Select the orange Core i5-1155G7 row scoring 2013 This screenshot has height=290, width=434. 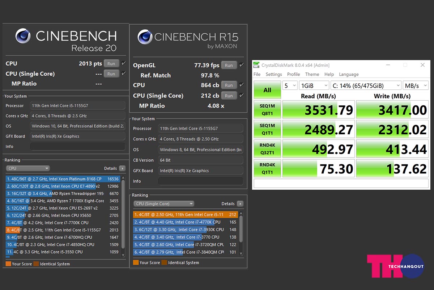(x=63, y=230)
